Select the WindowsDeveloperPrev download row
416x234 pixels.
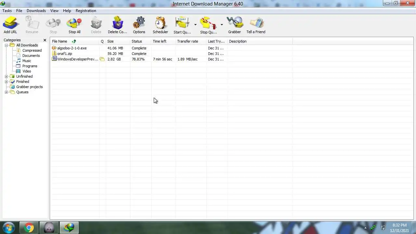click(x=232, y=59)
